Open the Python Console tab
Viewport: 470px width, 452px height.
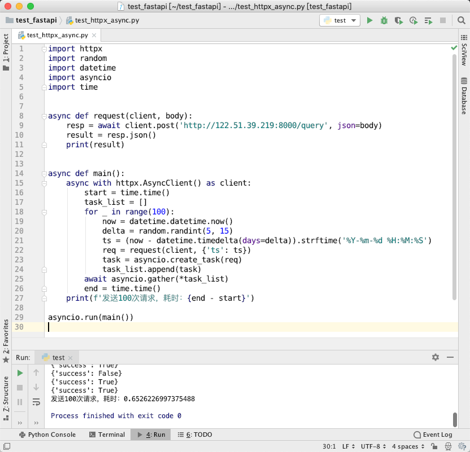(47, 435)
